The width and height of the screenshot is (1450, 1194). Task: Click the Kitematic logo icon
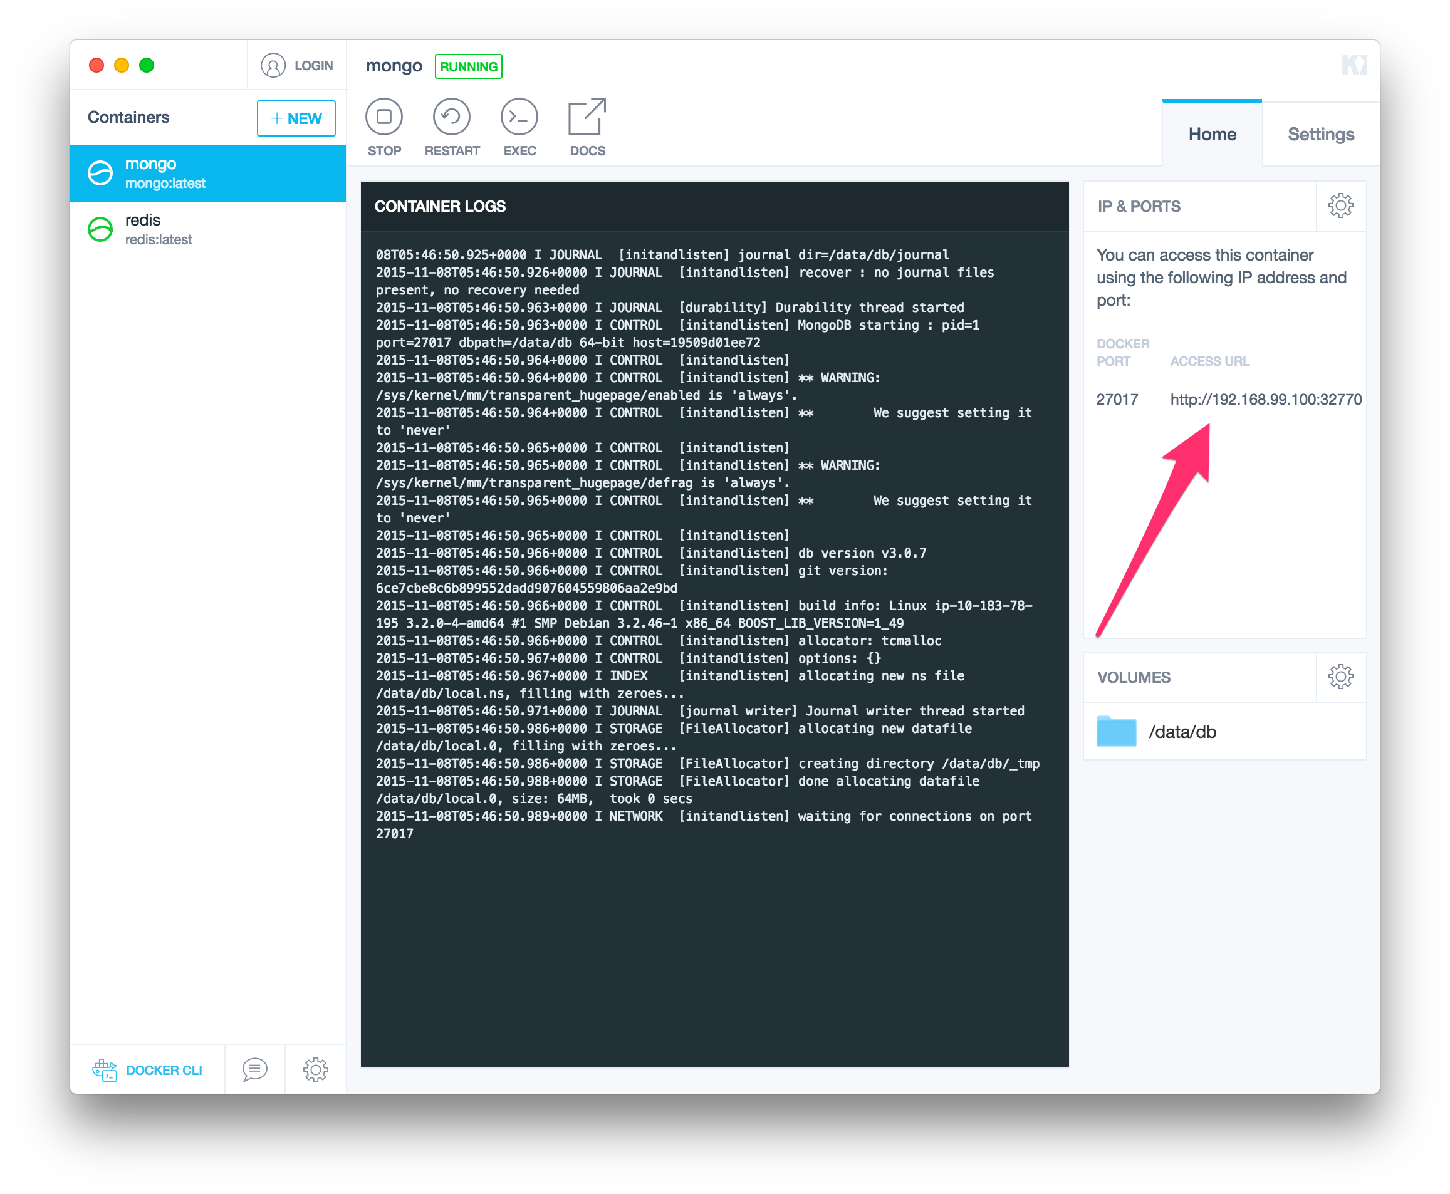(1354, 65)
